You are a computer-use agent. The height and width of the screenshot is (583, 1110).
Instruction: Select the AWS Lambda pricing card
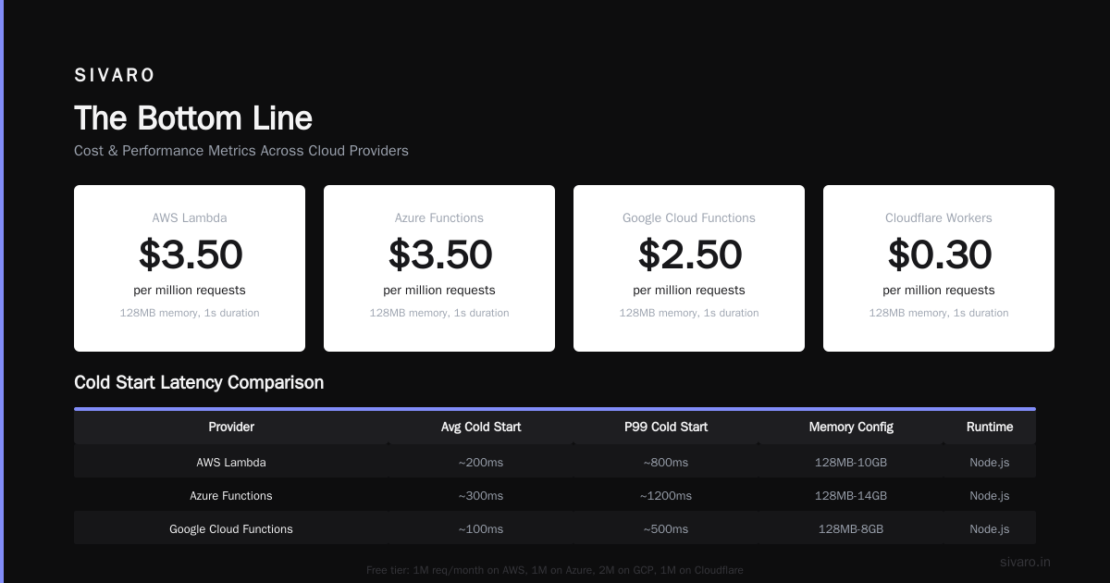click(x=190, y=268)
